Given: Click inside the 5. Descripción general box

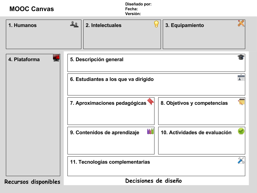Looking at the screenshot, I should [156, 63].
